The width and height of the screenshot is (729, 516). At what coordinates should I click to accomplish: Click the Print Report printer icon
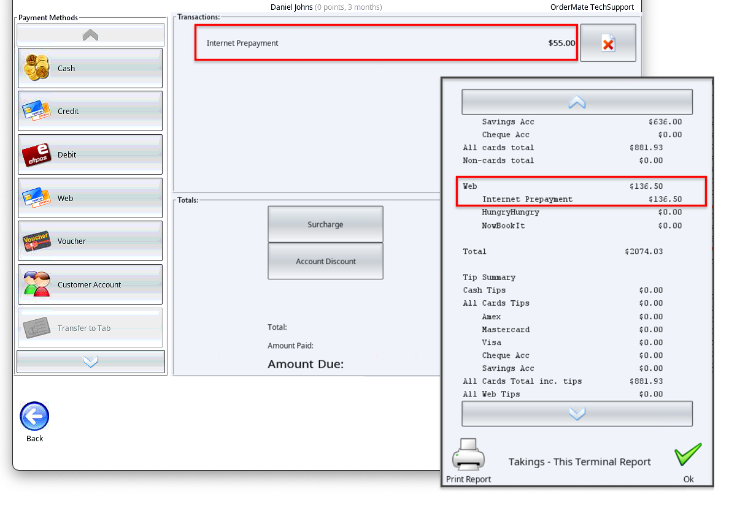point(468,454)
